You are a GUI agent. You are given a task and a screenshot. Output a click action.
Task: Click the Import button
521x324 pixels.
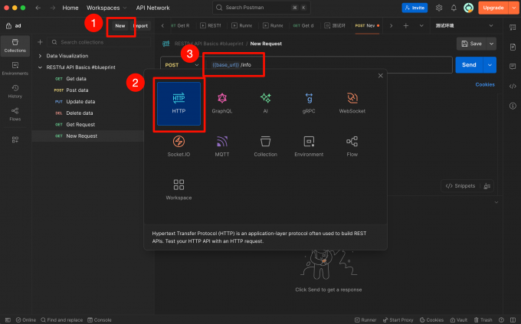coord(140,25)
